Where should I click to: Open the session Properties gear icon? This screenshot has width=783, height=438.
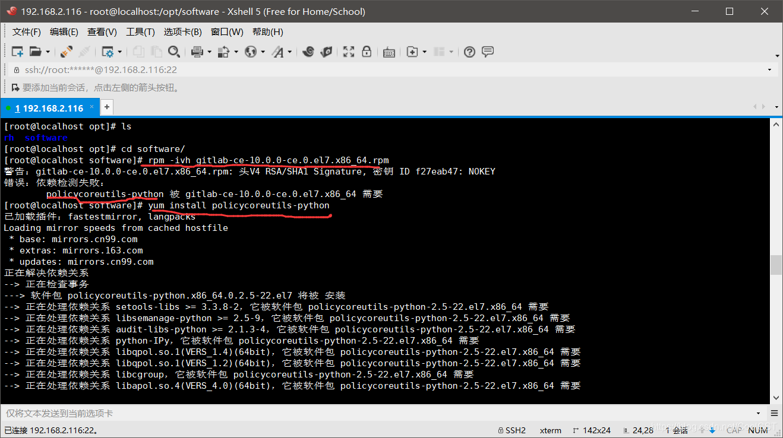pyautogui.click(x=108, y=52)
